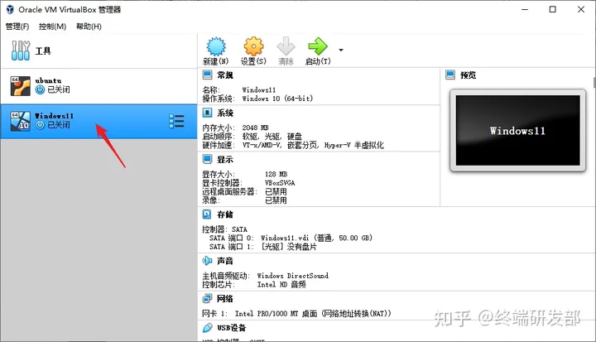Click the Discard (清除) arrow icon
596x342 pixels.
286,46
